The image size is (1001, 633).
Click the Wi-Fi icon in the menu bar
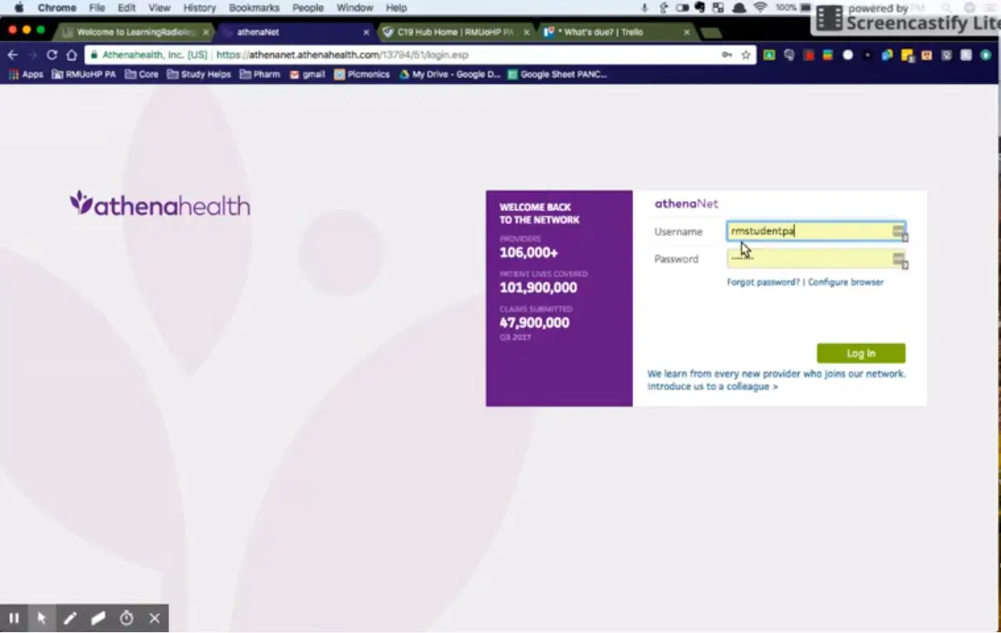pyautogui.click(x=759, y=7)
